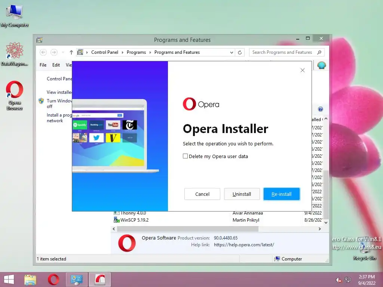Screen dimensions: 383x287
Task: Close the Opera Installer with X
Action: [302, 70]
